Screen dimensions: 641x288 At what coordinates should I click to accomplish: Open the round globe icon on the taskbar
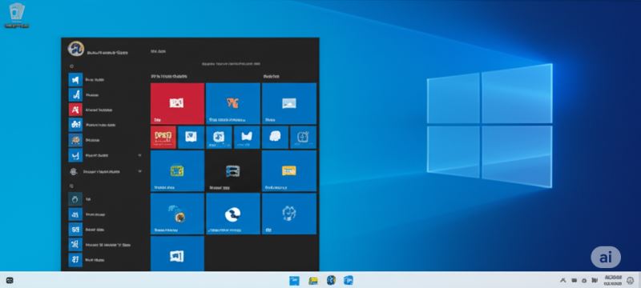[x=331, y=280]
